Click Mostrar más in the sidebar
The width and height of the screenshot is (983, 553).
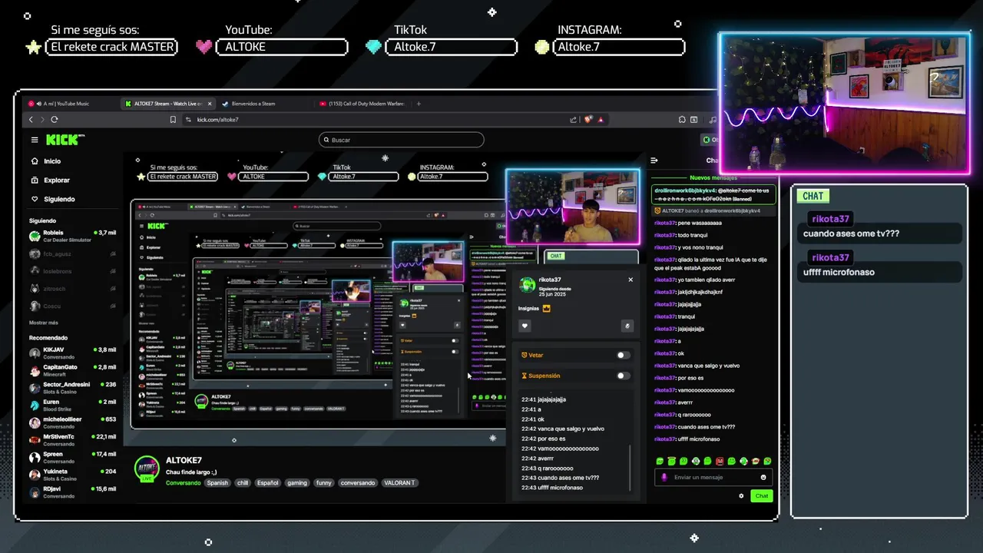pyautogui.click(x=44, y=323)
